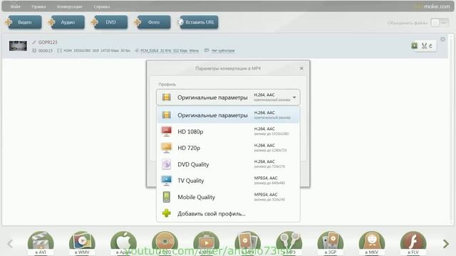Image resolution: width=456 pixels, height=256 pixels.
Task: Click the green plus add profile icon
Action: (x=166, y=213)
